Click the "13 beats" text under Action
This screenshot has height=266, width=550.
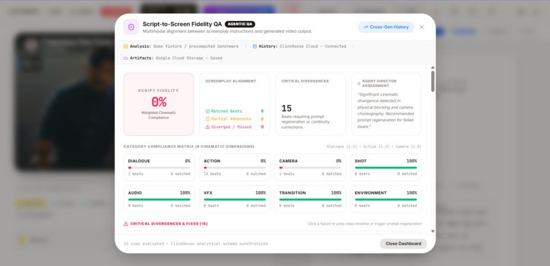[212, 174]
